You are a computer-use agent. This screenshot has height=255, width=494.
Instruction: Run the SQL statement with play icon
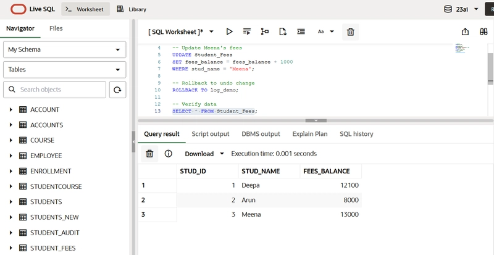click(229, 31)
